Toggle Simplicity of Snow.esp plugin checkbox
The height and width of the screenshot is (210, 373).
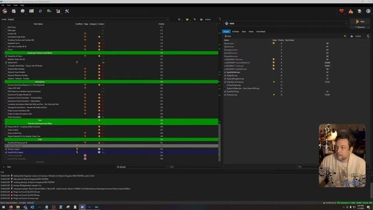coord(225,82)
